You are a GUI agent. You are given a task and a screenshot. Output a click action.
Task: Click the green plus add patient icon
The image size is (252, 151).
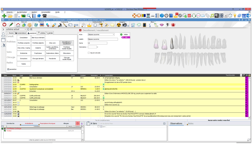click(4, 16)
